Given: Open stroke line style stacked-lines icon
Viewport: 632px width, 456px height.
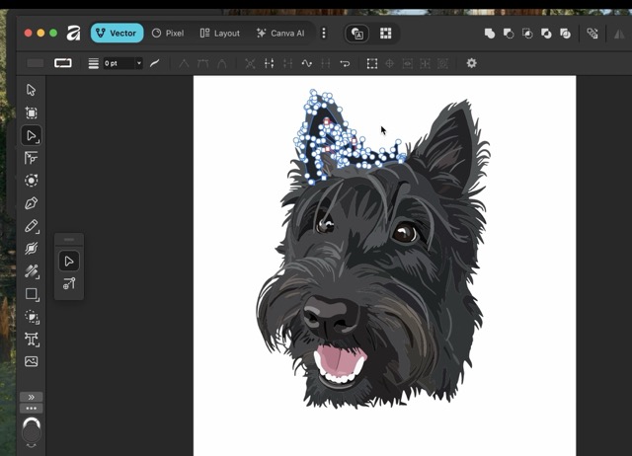Looking at the screenshot, I should (94, 63).
